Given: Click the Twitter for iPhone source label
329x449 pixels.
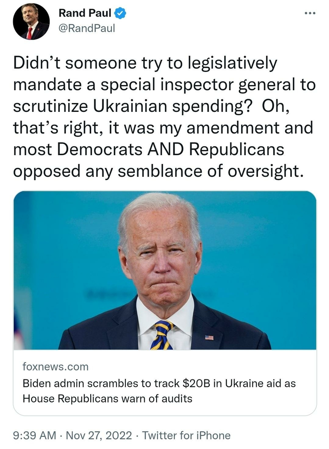Looking at the screenshot, I should click(186, 435).
